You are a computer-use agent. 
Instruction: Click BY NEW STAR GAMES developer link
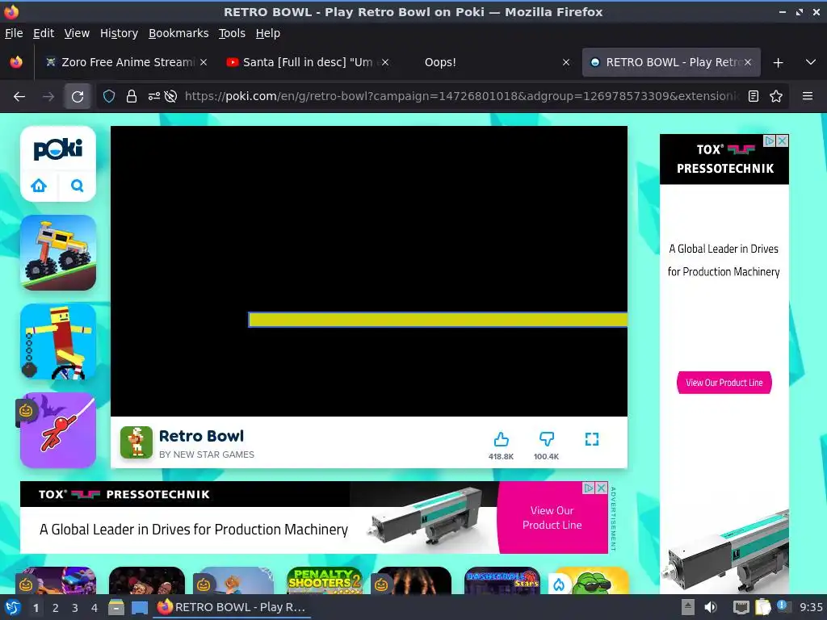click(x=207, y=455)
